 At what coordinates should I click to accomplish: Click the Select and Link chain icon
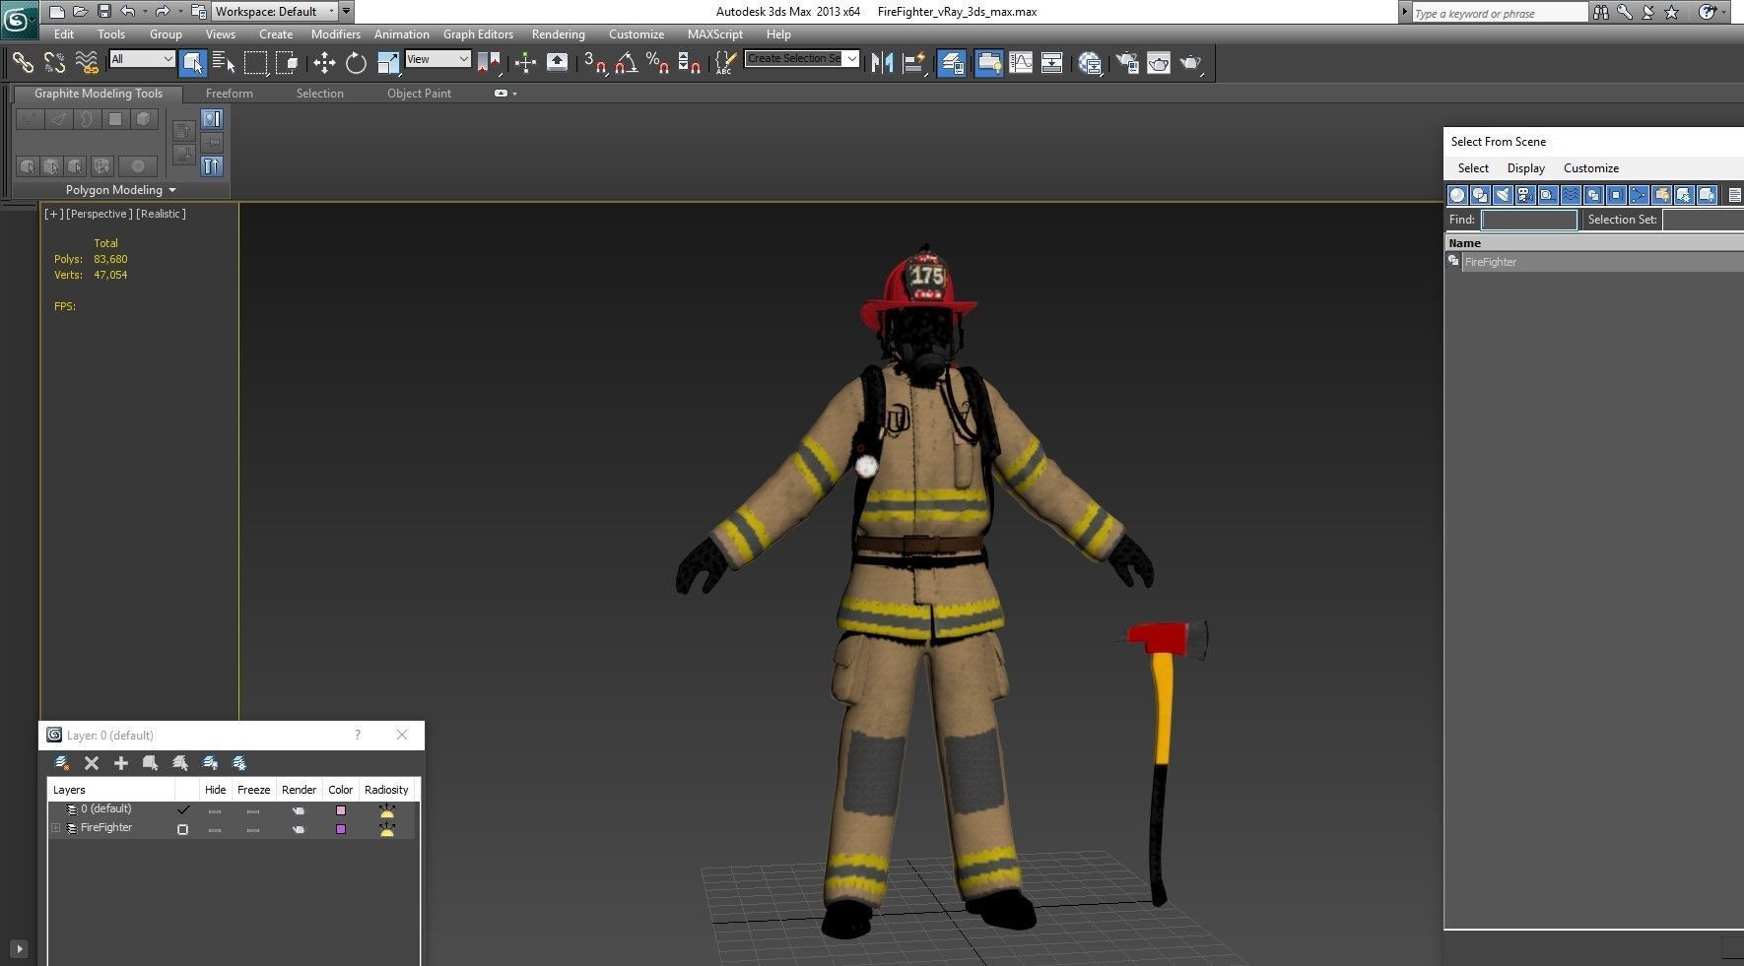(x=22, y=62)
